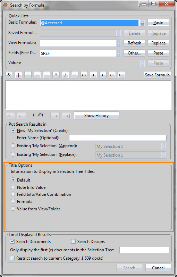Screen dimensions: 177x277
Task: Click the Save Formula button
Action: coord(158,75)
